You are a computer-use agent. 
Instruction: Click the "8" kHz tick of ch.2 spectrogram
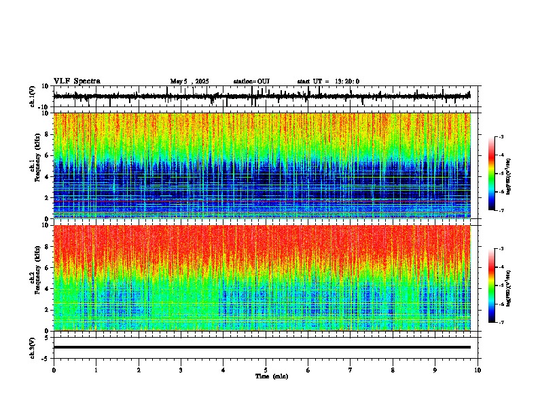pyautogui.click(x=47, y=247)
